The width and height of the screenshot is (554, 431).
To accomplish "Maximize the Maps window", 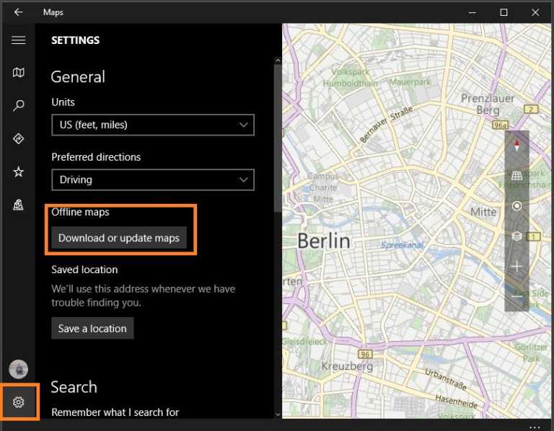I will [x=504, y=12].
